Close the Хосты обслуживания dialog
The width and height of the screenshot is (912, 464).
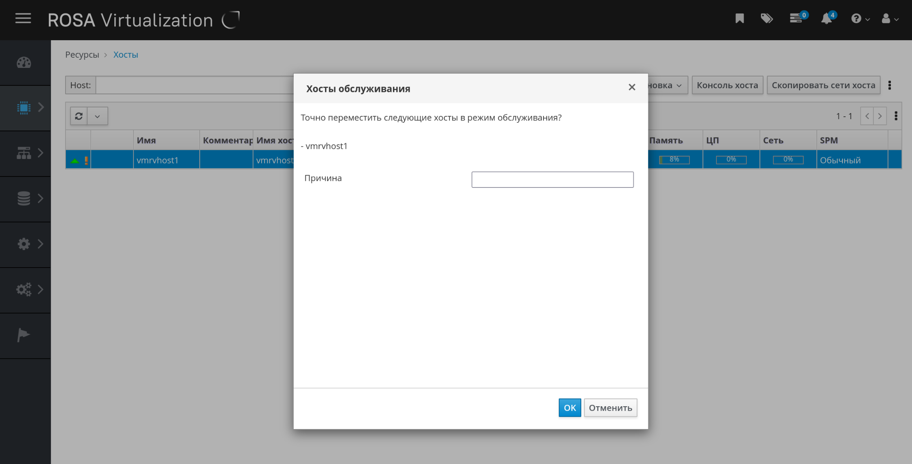(x=631, y=87)
